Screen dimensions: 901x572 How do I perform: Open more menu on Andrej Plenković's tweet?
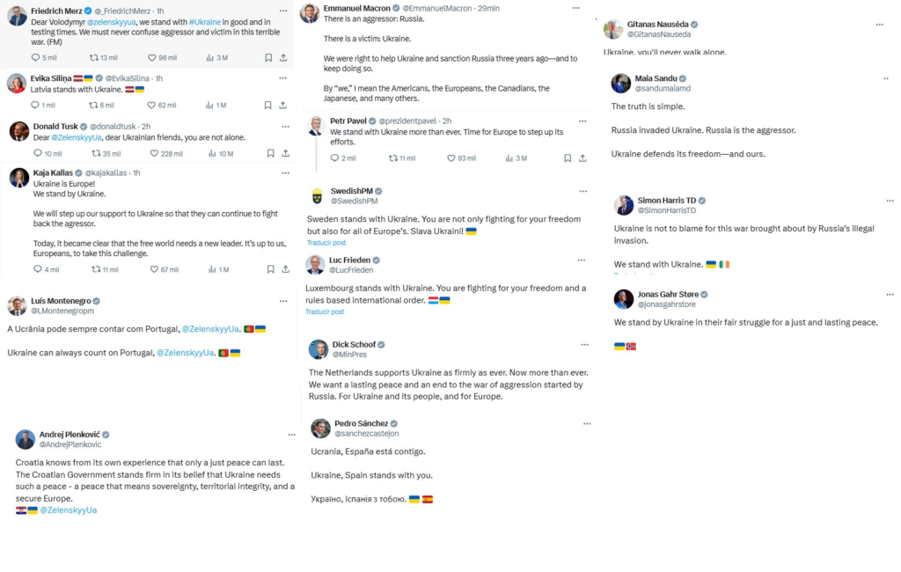(291, 435)
